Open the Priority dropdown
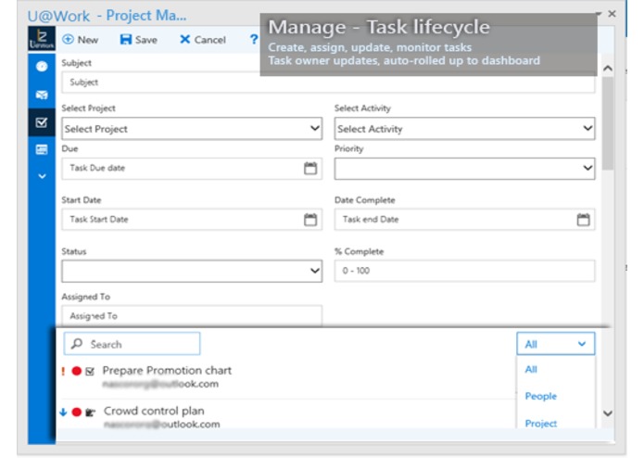The width and height of the screenshot is (644, 458). point(464,169)
